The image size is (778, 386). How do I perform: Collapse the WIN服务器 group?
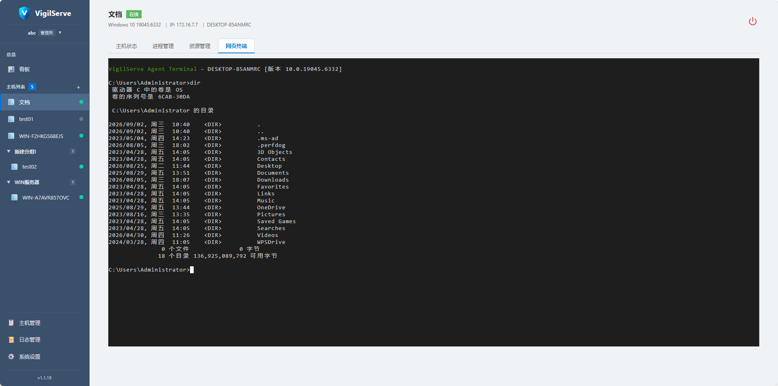pos(9,182)
